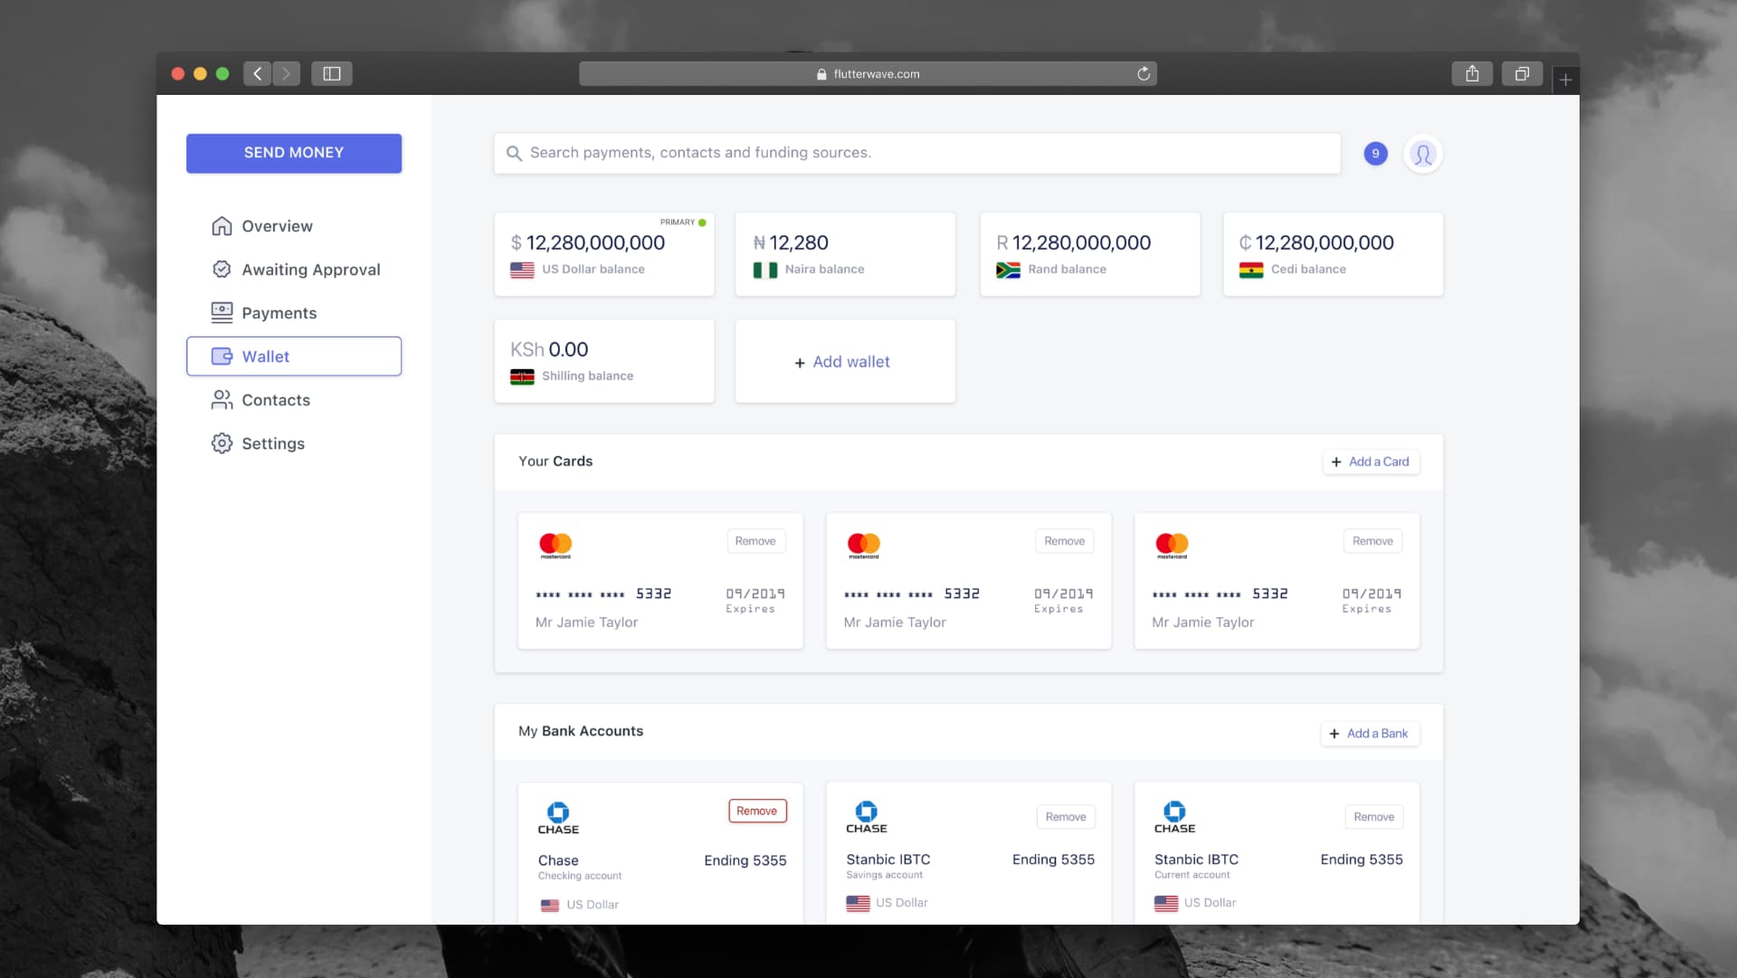Click the Nigerian flag icon
This screenshot has height=978, width=1737.
[765, 270]
